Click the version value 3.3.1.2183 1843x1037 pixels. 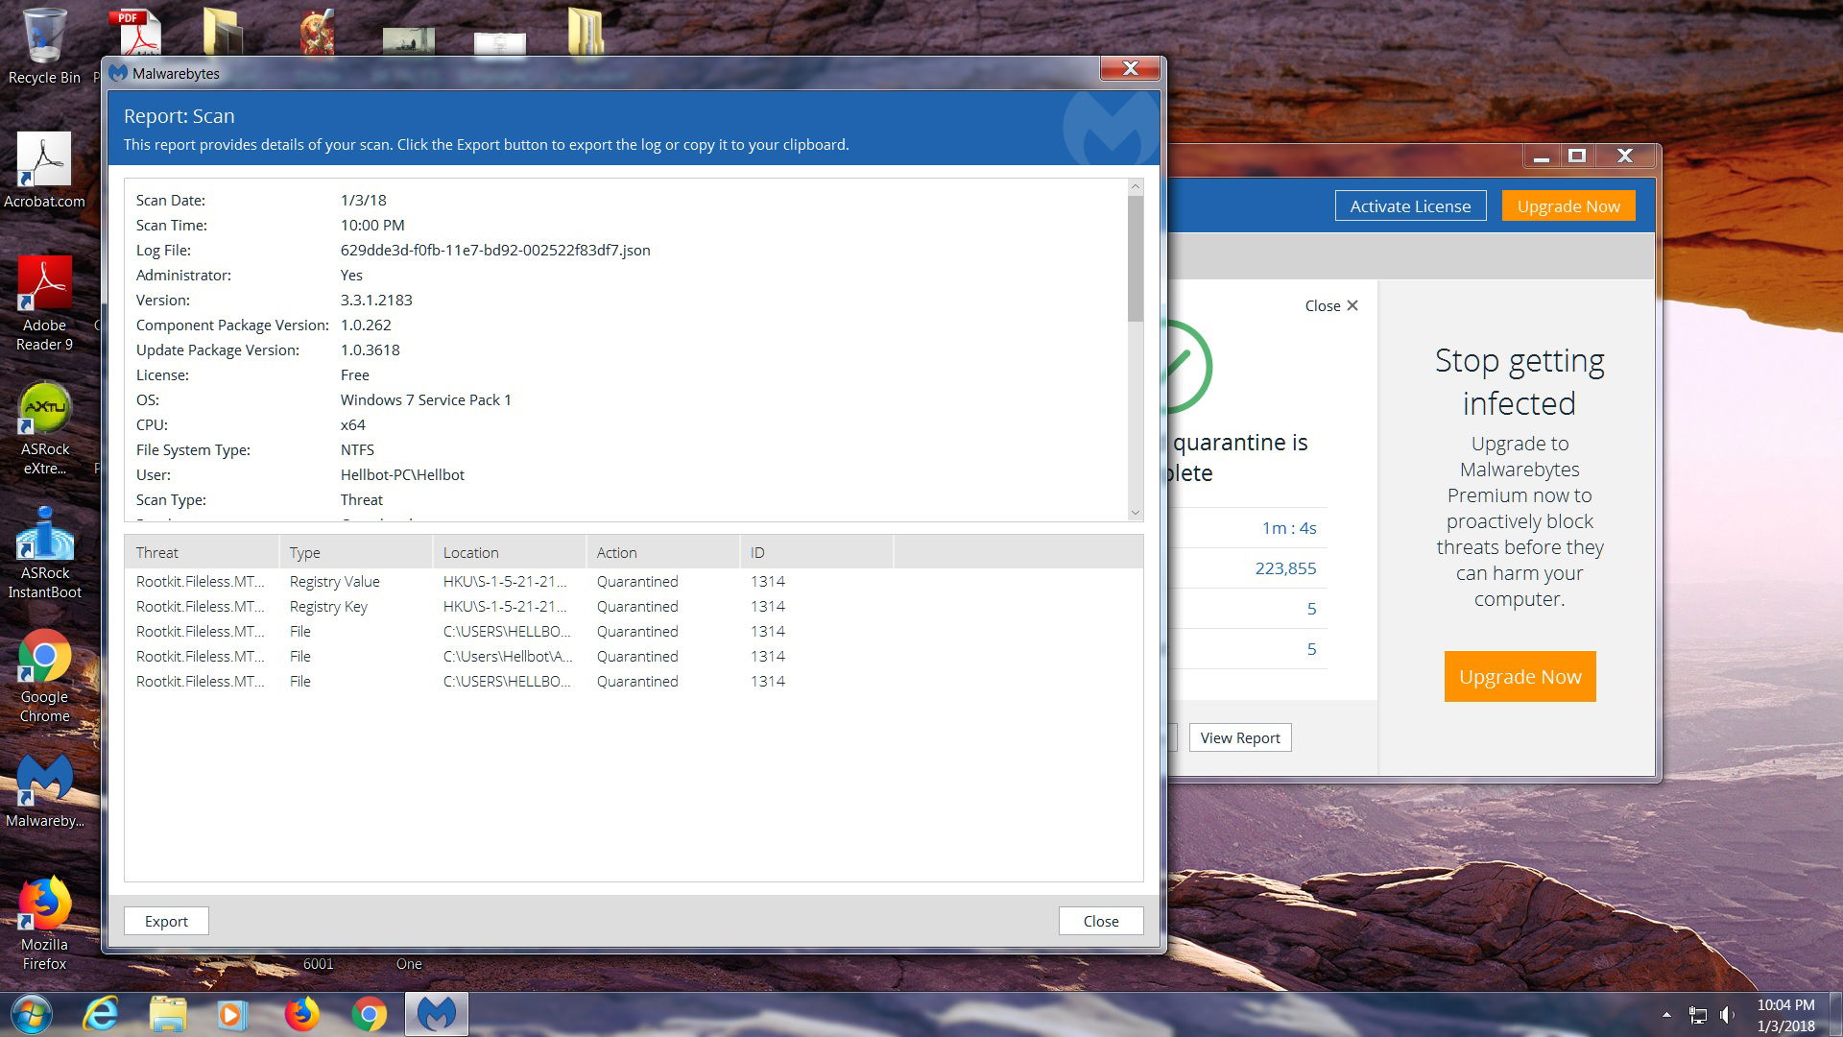pyautogui.click(x=376, y=300)
